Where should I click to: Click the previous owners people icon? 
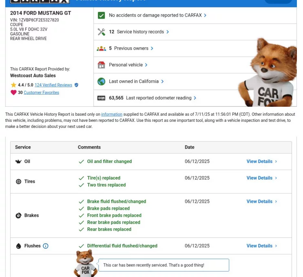tap(102, 48)
